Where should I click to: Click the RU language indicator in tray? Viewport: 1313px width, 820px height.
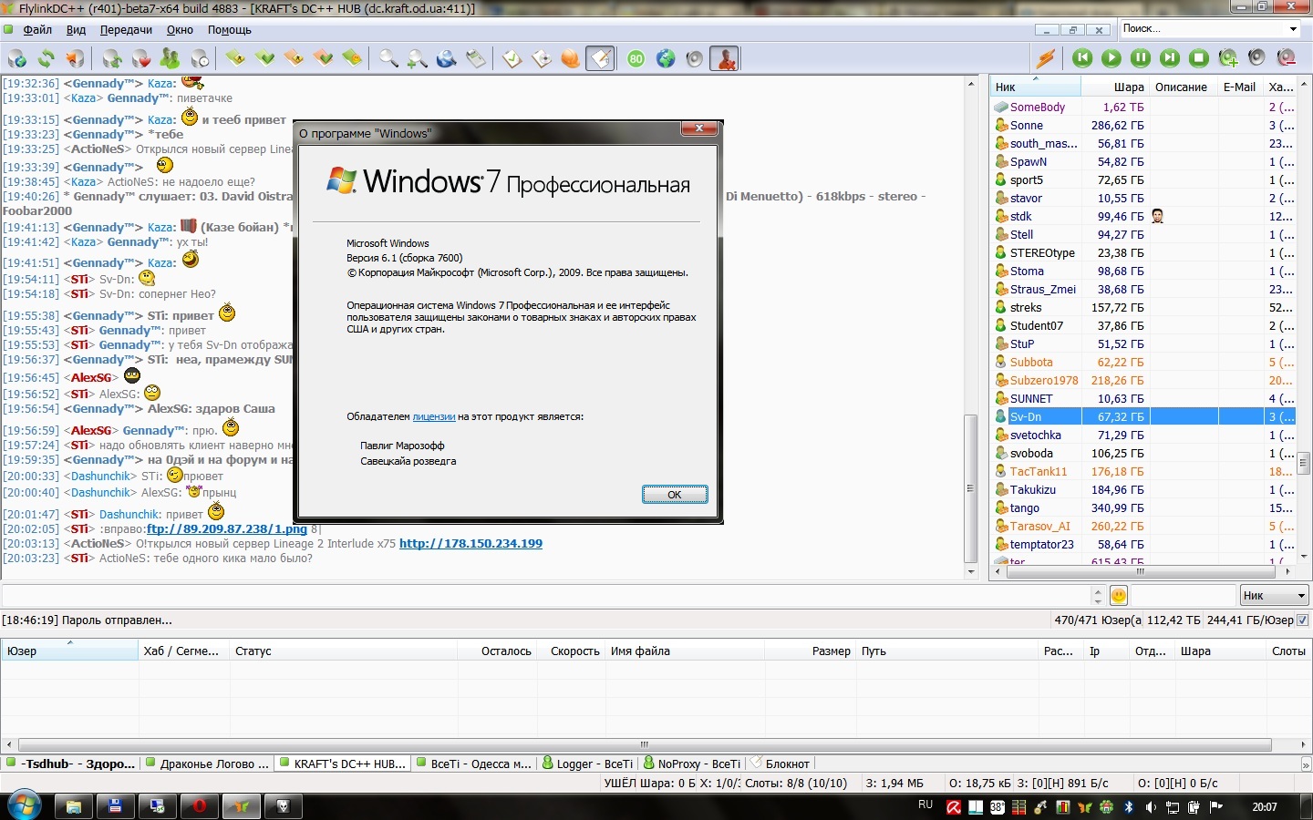click(x=925, y=805)
